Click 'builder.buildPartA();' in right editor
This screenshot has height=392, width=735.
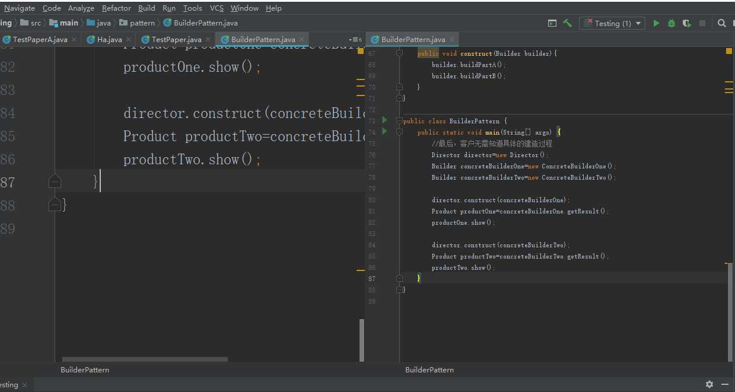[469, 65]
